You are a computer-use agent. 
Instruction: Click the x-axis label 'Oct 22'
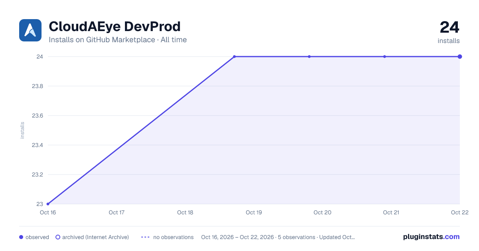pyautogui.click(x=459, y=212)
